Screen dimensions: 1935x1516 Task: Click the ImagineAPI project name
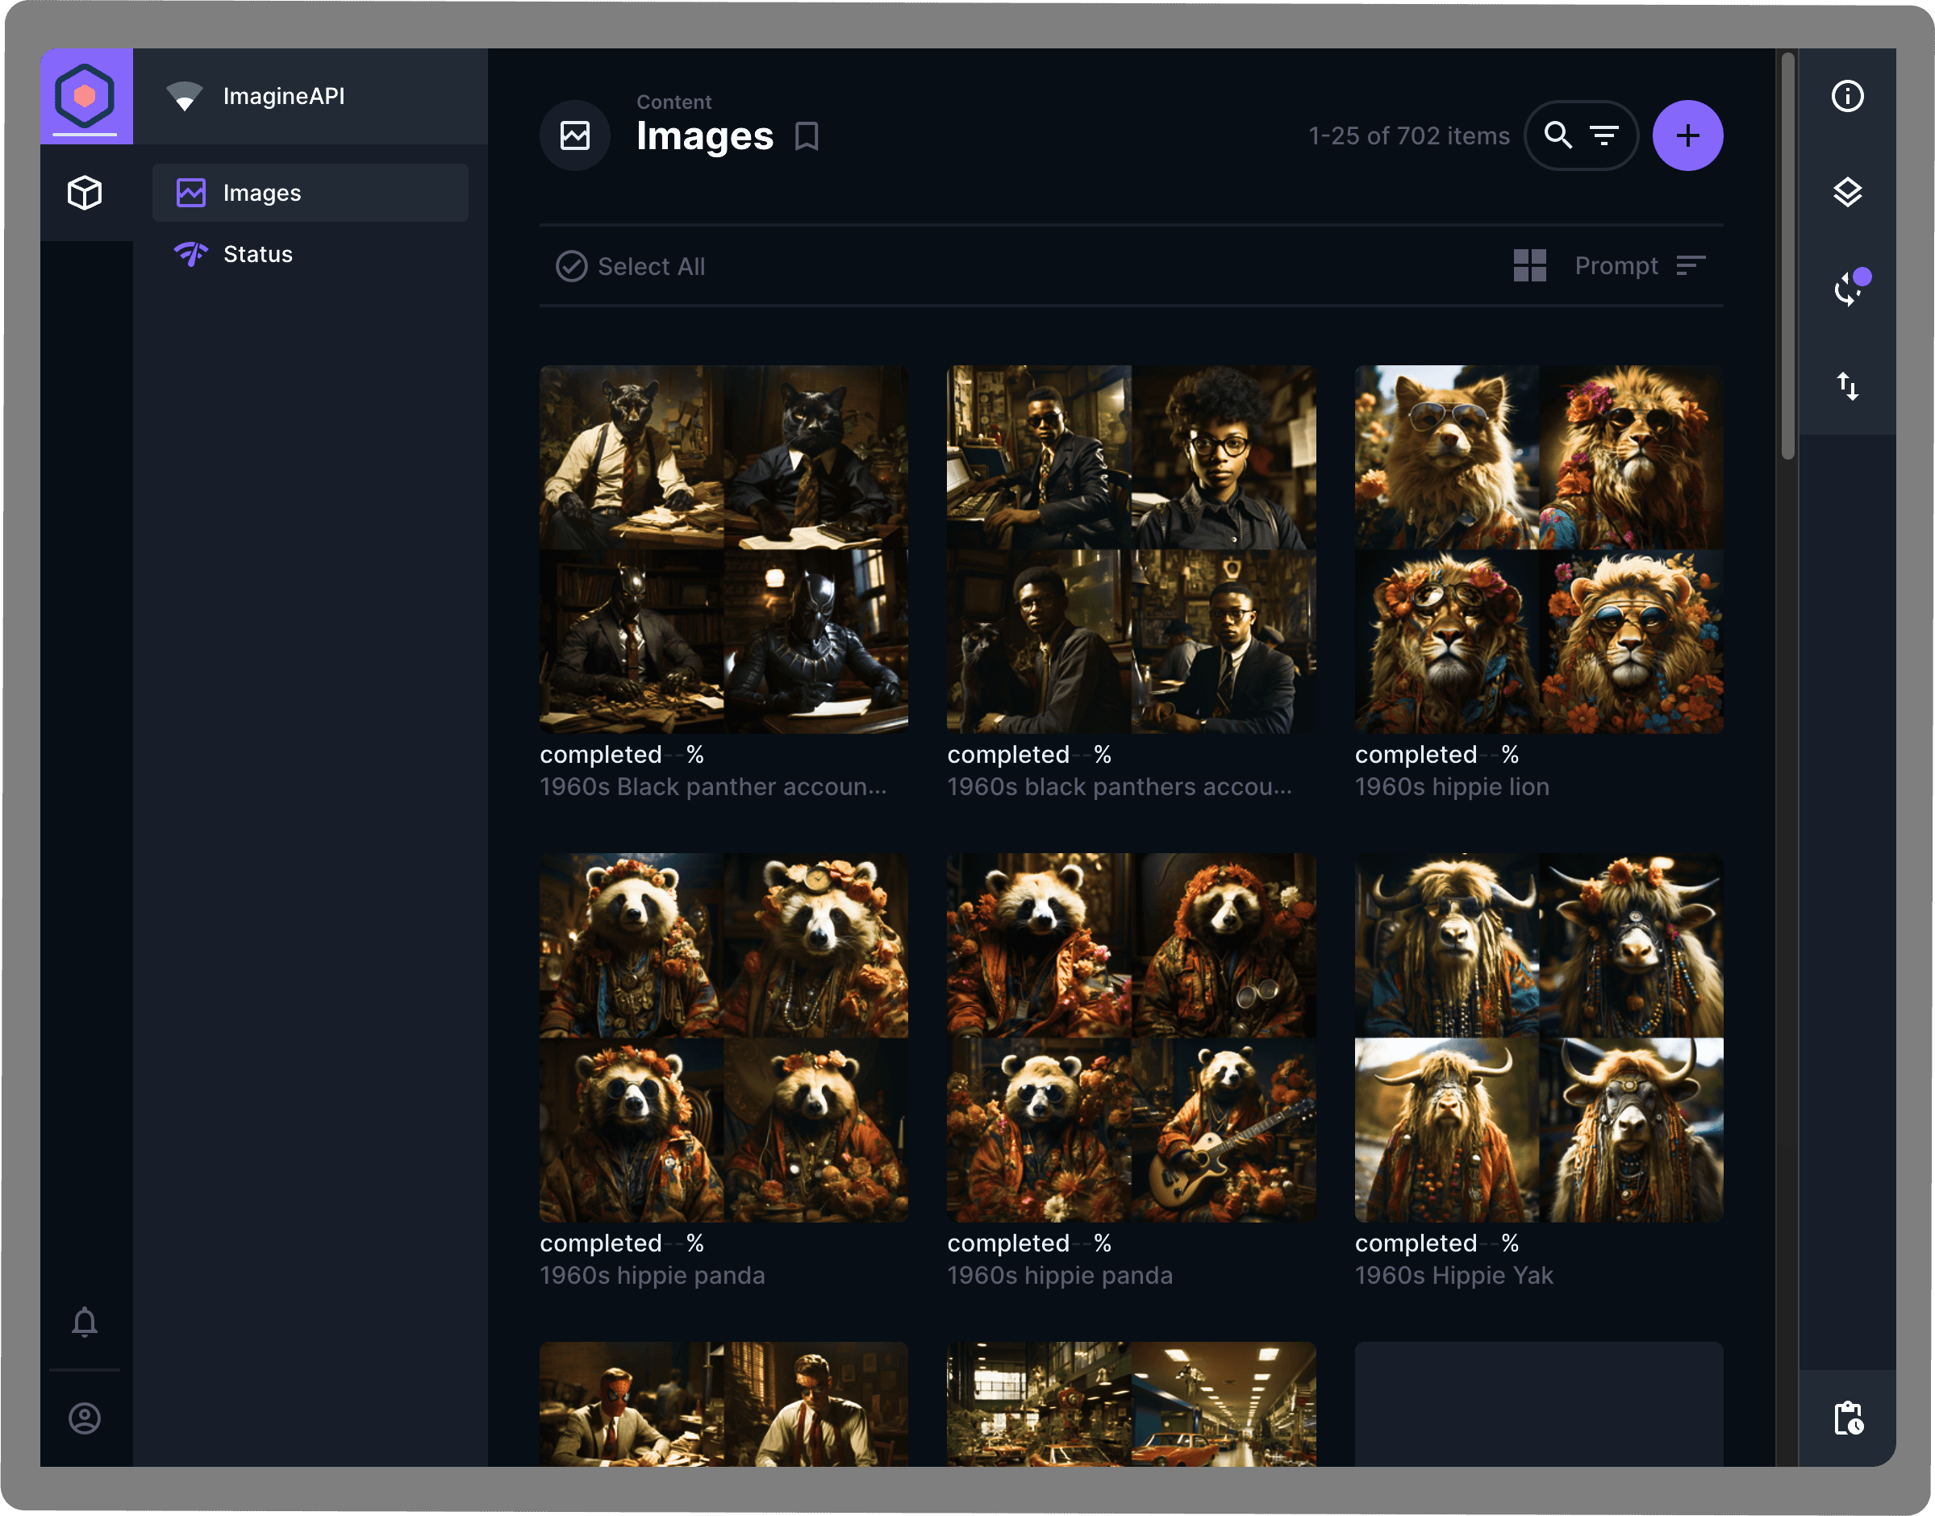284,96
